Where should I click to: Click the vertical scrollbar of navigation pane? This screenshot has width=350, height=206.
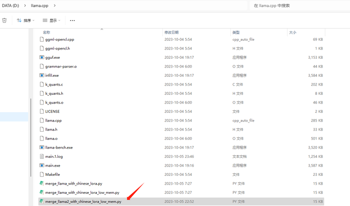pos(31,137)
